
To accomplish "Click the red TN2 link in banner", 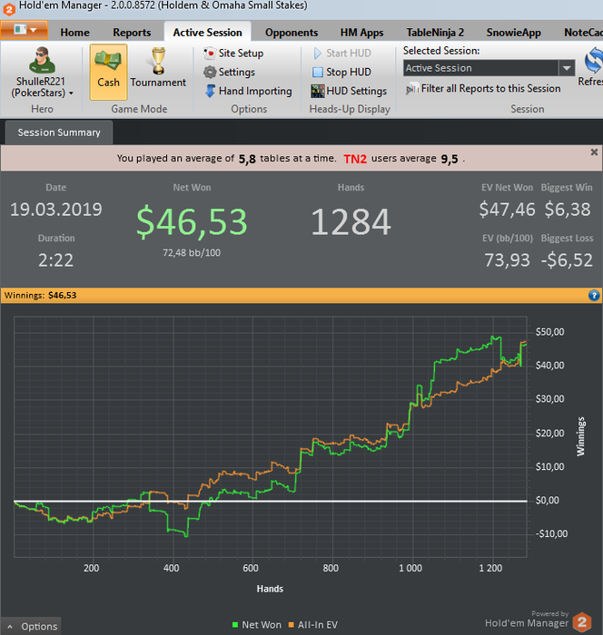I will point(355,159).
